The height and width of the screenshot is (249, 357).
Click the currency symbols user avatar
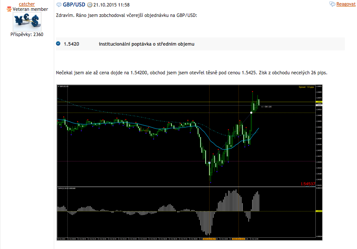[27, 20]
